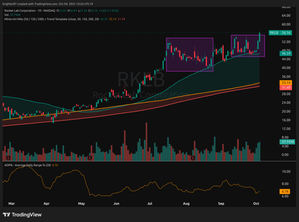Screen dimensions: 299x222
Task: Click the teal 46.59 moving average price label
Action: pos(285,54)
